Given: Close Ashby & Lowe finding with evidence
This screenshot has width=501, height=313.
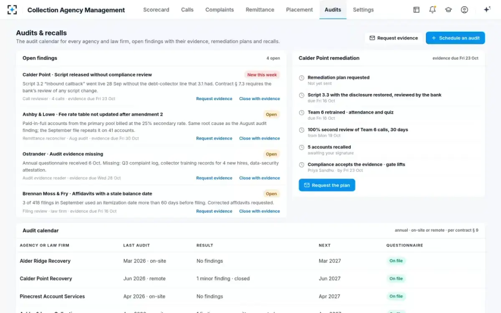Looking at the screenshot, I should pyautogui.click(x=259, y=139).
